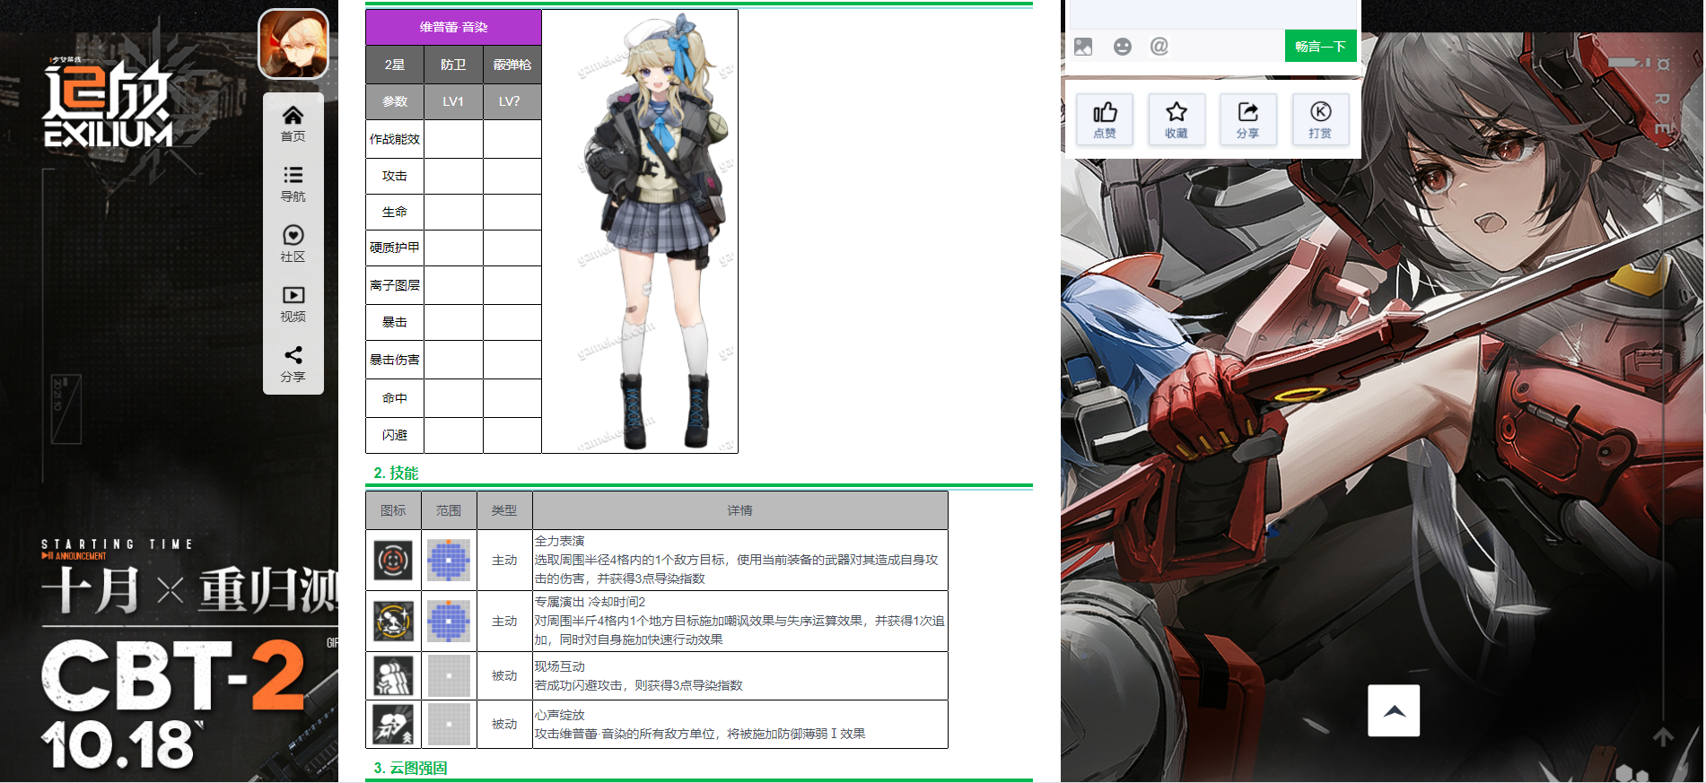The width and height of the screenshot is (1706, 783).
Task: Open the emoji picker in comment box
Action: pos(1122,47)
